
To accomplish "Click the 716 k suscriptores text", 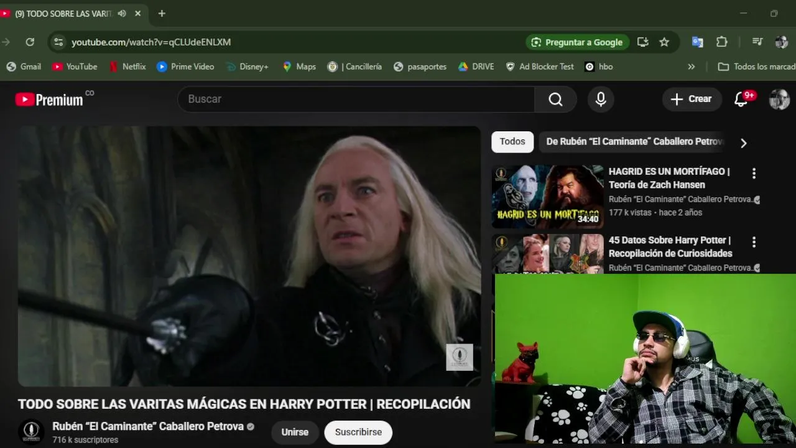I will tap(85, 440).
